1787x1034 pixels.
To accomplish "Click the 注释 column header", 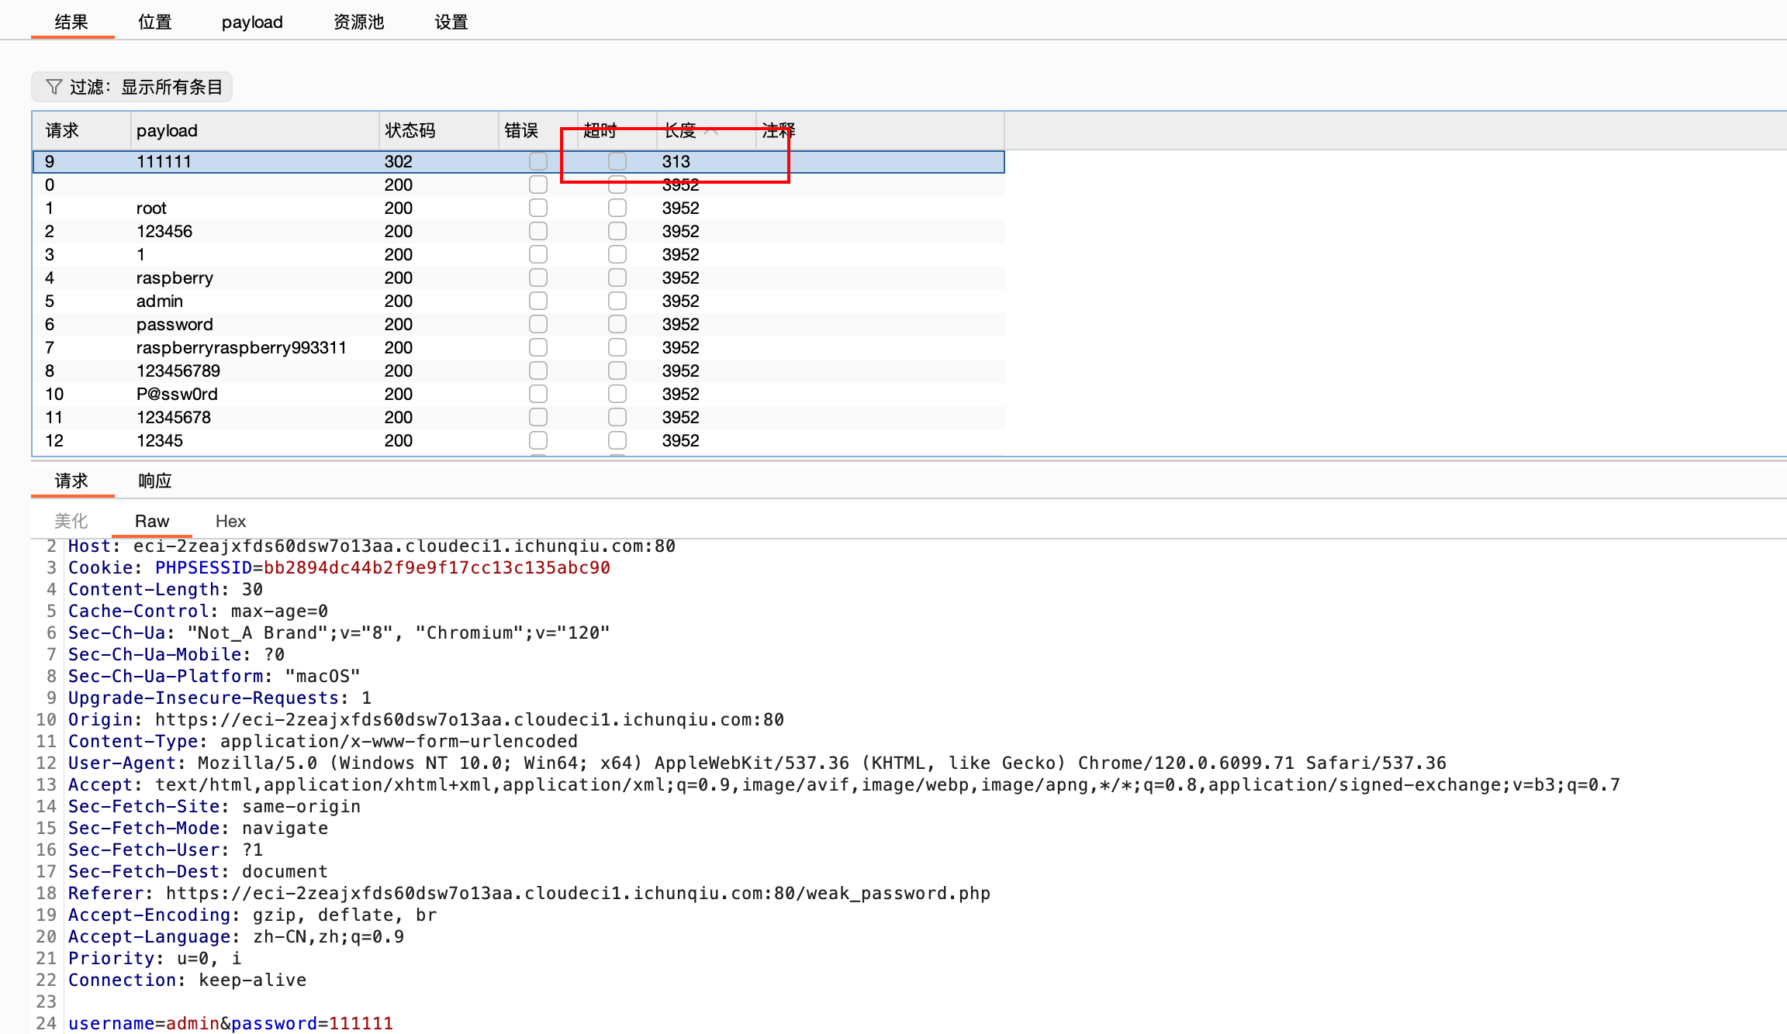I will (x=778, y=130).
